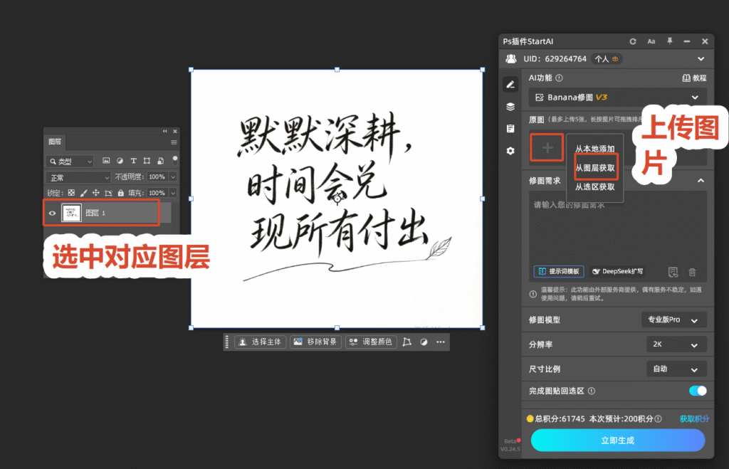This screenshot has height=469, width=729.
Task: Click the 立即生成 generate button
Action: coord(618,441)
